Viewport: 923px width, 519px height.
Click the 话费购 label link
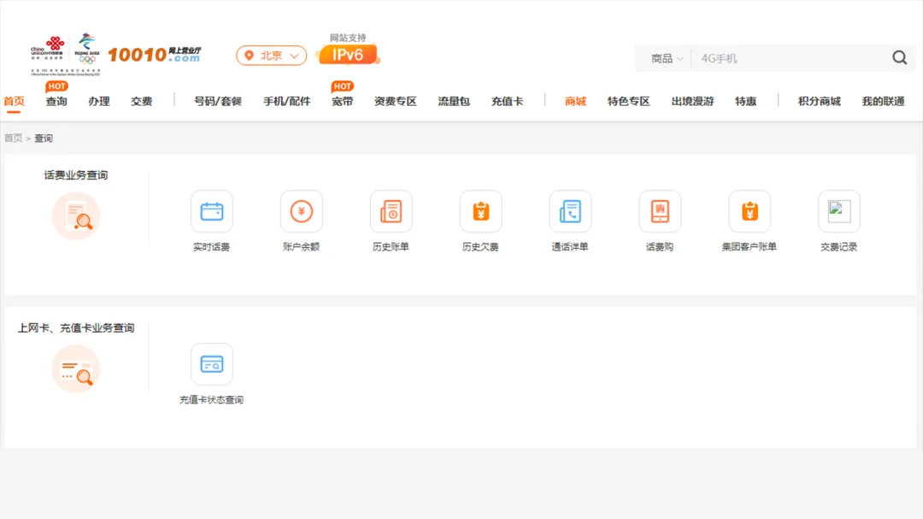(660, 247)
